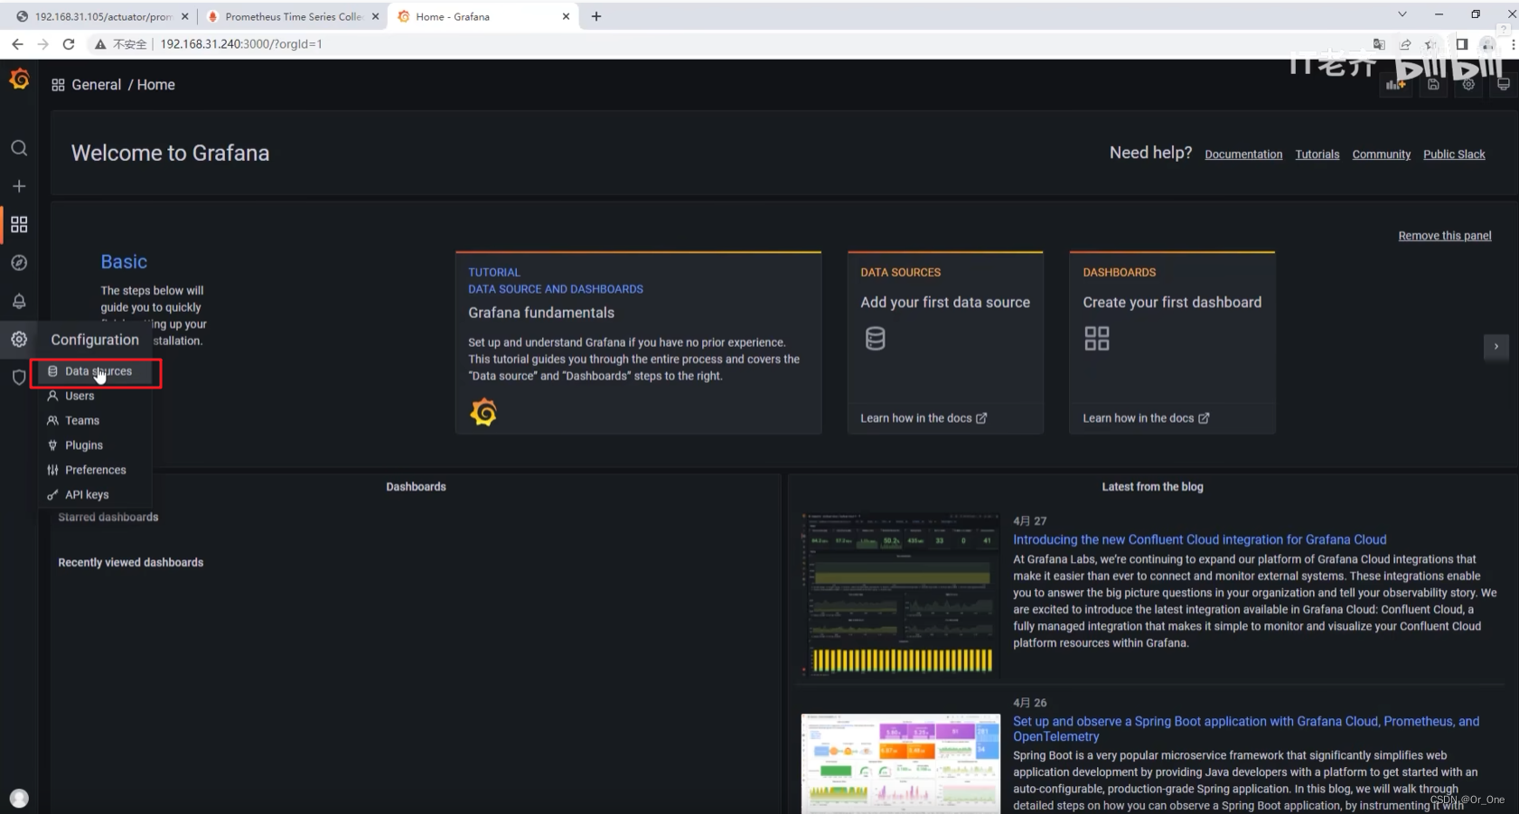Click the Confluent Cloud blog thumbnail
This screenshot has height=814, width=1519.
[901, 594]
